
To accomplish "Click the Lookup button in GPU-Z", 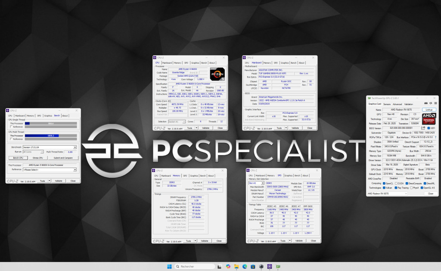I will [429, 110].
